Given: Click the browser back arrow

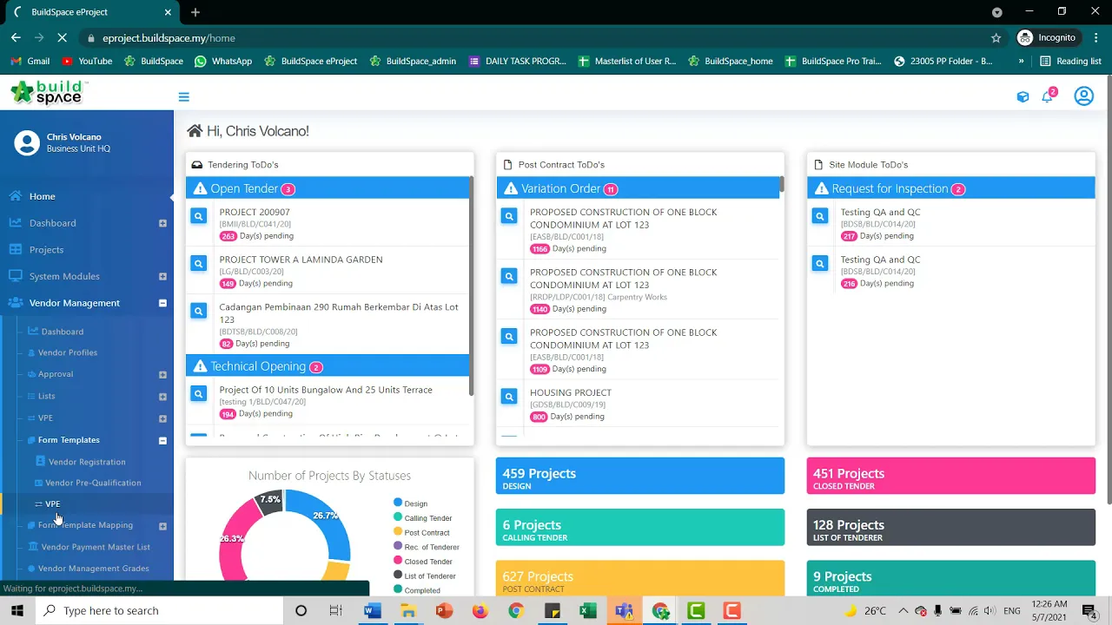Looking at the screenshot, I should [16, 38].
